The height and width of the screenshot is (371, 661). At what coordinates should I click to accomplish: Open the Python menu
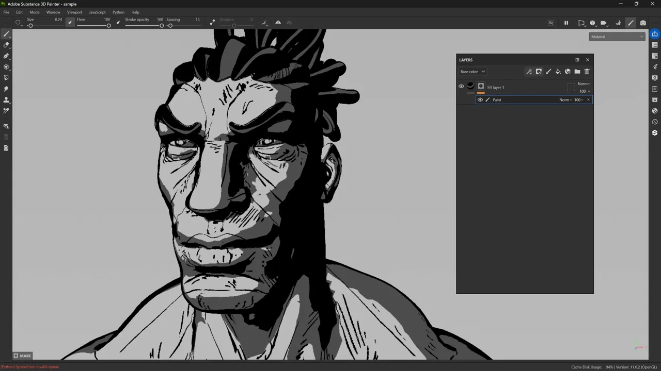click(118, 12)
